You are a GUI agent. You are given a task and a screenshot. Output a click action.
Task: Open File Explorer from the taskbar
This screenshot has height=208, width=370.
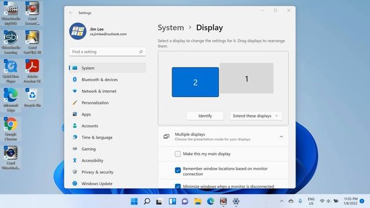198,202
